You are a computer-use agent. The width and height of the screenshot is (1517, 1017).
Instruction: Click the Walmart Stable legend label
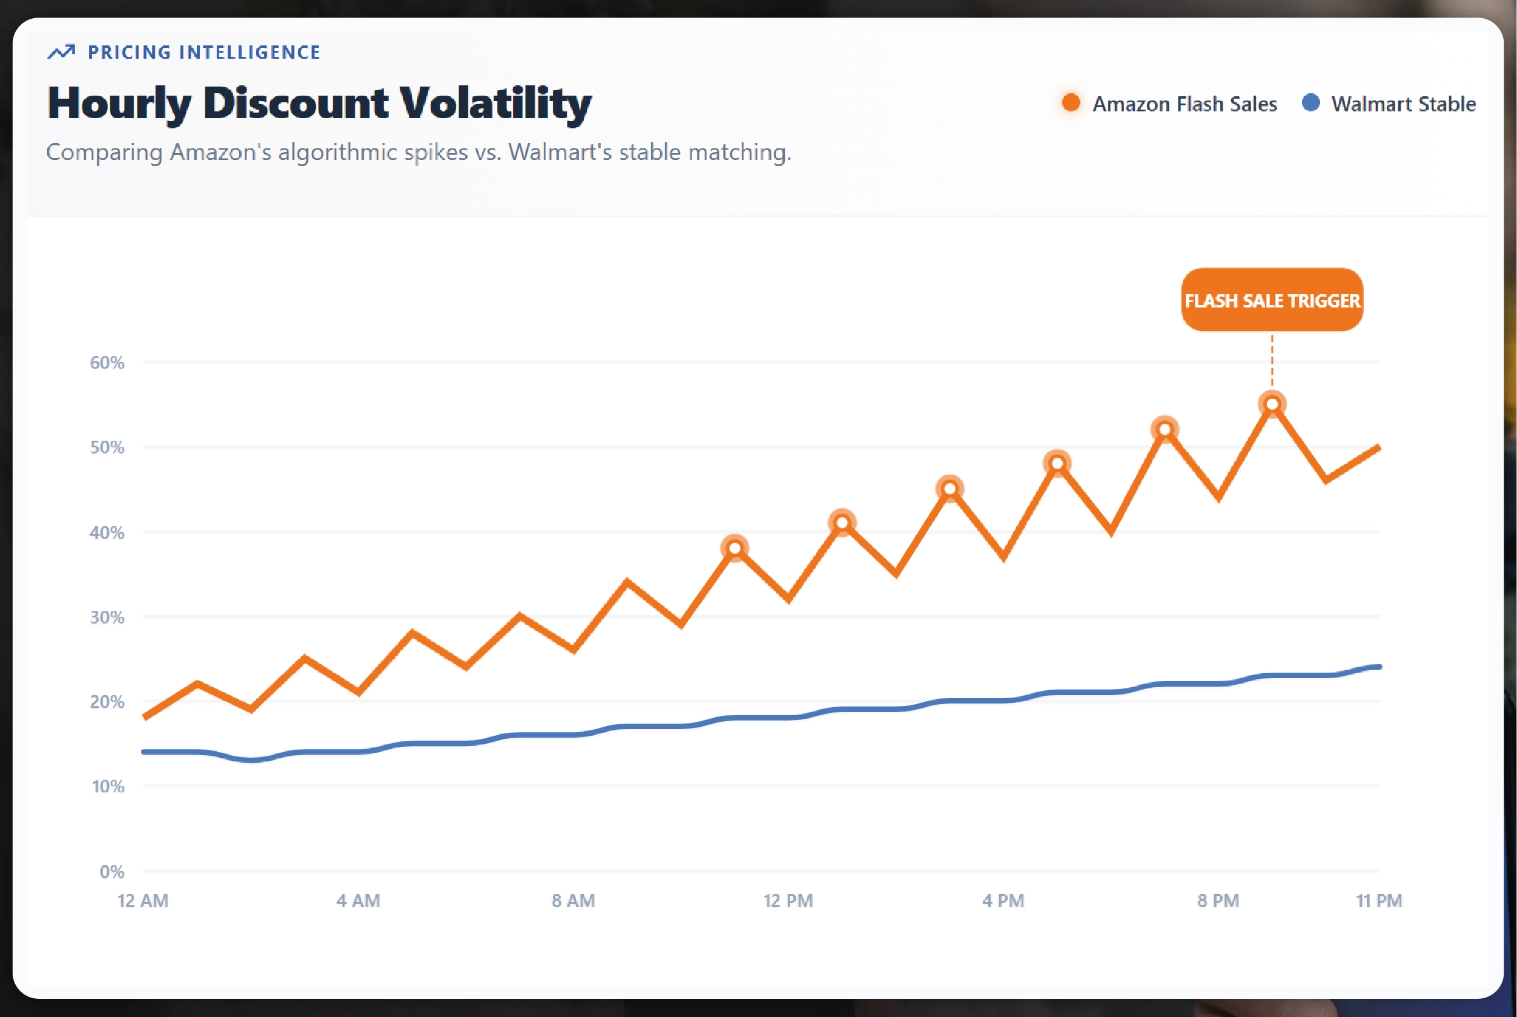click(x=1403, y=104)
